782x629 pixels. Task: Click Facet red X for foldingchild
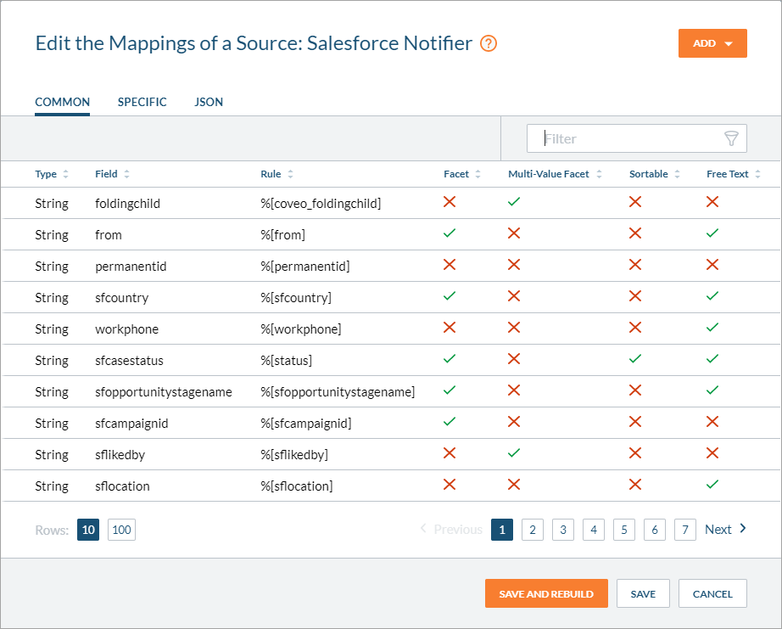450,202
